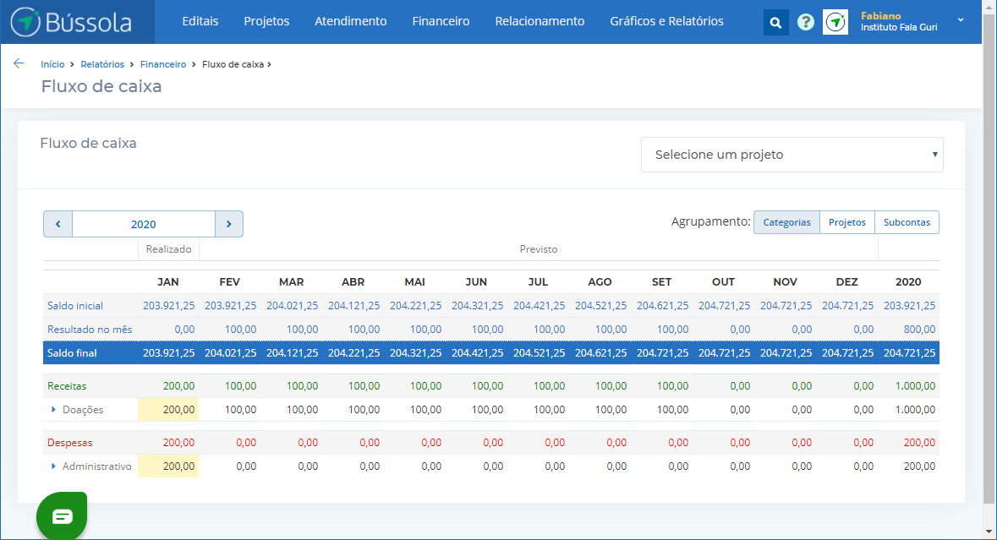
Task: Click the Doações FEV value 100,00
Action: tap(240, 410)
